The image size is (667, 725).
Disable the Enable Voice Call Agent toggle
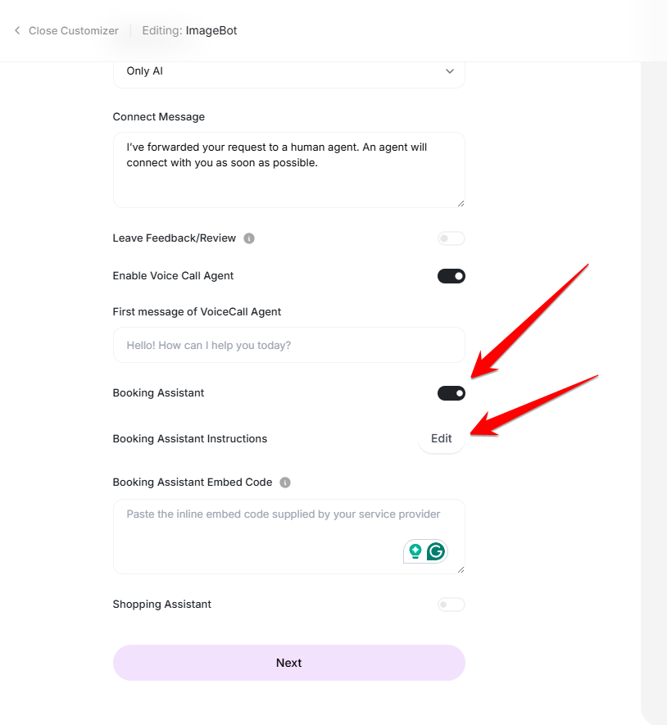point(451,276)
